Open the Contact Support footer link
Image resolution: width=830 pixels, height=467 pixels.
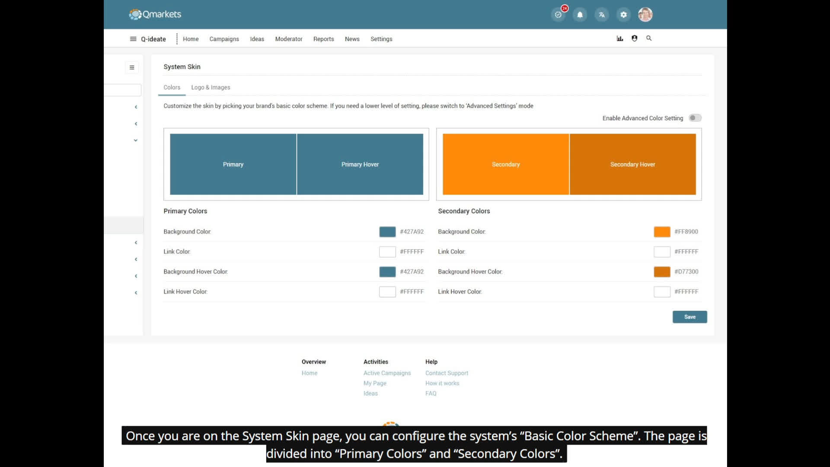pos(447,373)
